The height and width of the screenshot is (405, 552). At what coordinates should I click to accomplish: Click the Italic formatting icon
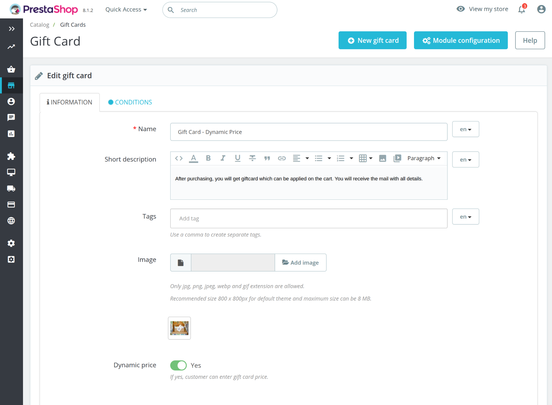click(223, 158)
